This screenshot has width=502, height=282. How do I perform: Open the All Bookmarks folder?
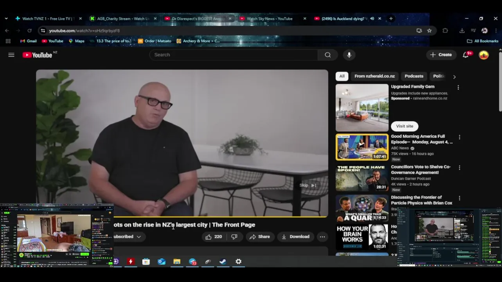tap(482, 41)
